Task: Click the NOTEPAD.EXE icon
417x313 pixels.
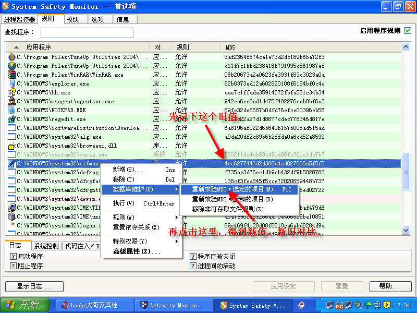Action: pos(11,110)
